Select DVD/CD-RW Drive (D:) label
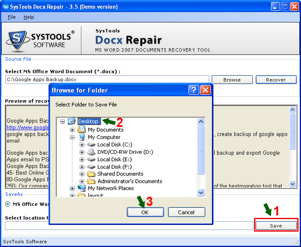Viewport: 301px width, 247px height. coord(125,152)
